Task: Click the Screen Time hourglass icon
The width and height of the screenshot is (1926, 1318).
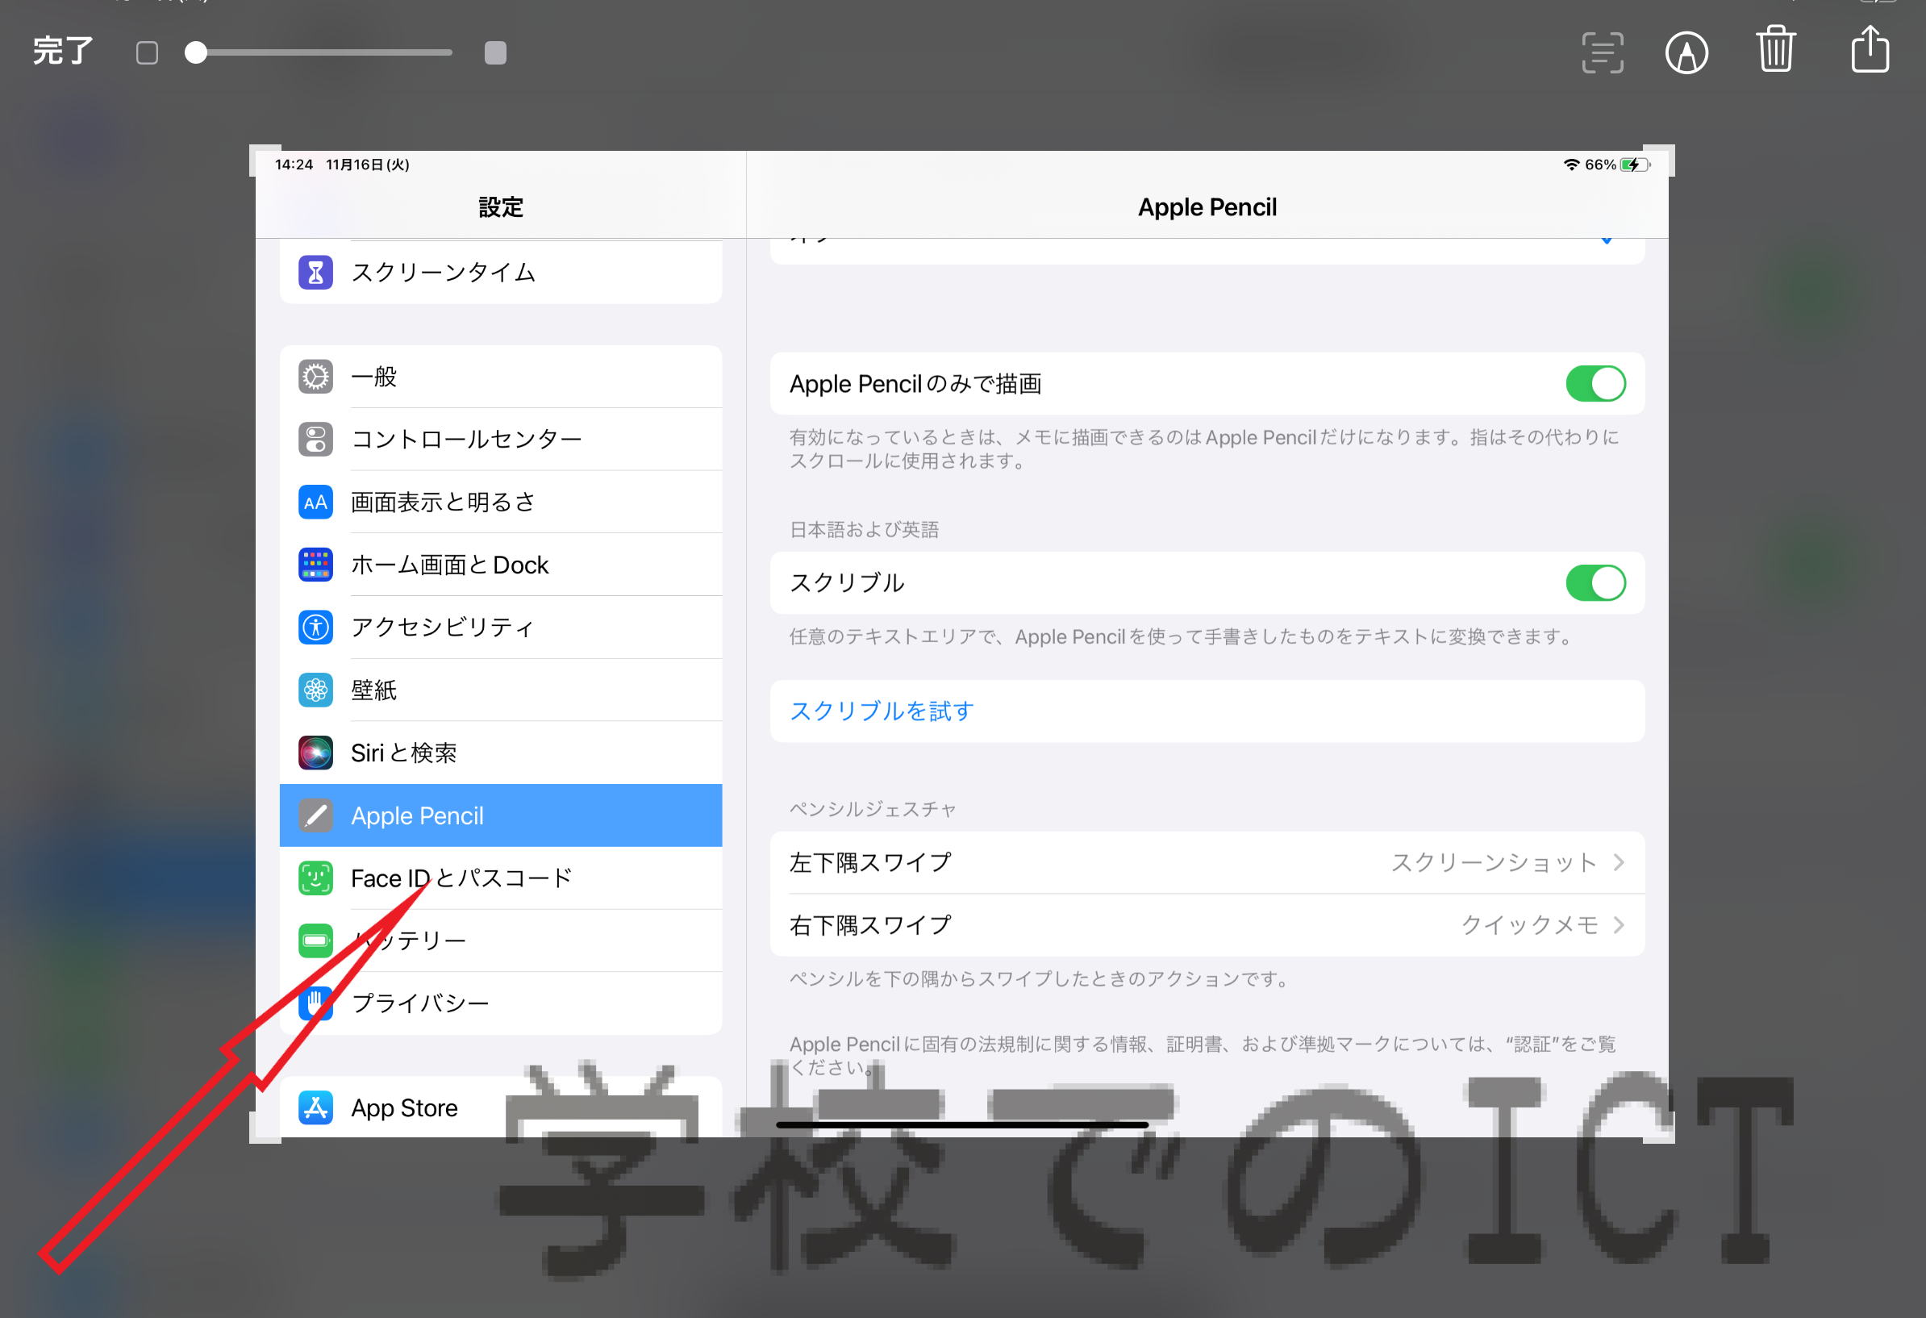Action: [315, 272]
